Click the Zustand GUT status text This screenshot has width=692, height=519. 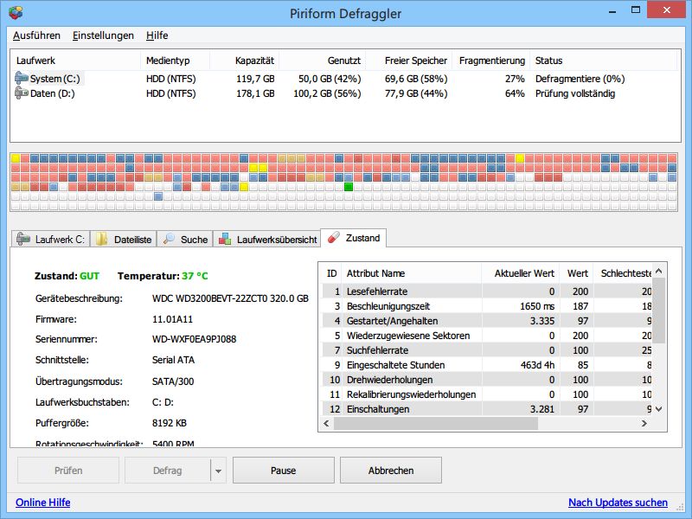tap(67, 276)
